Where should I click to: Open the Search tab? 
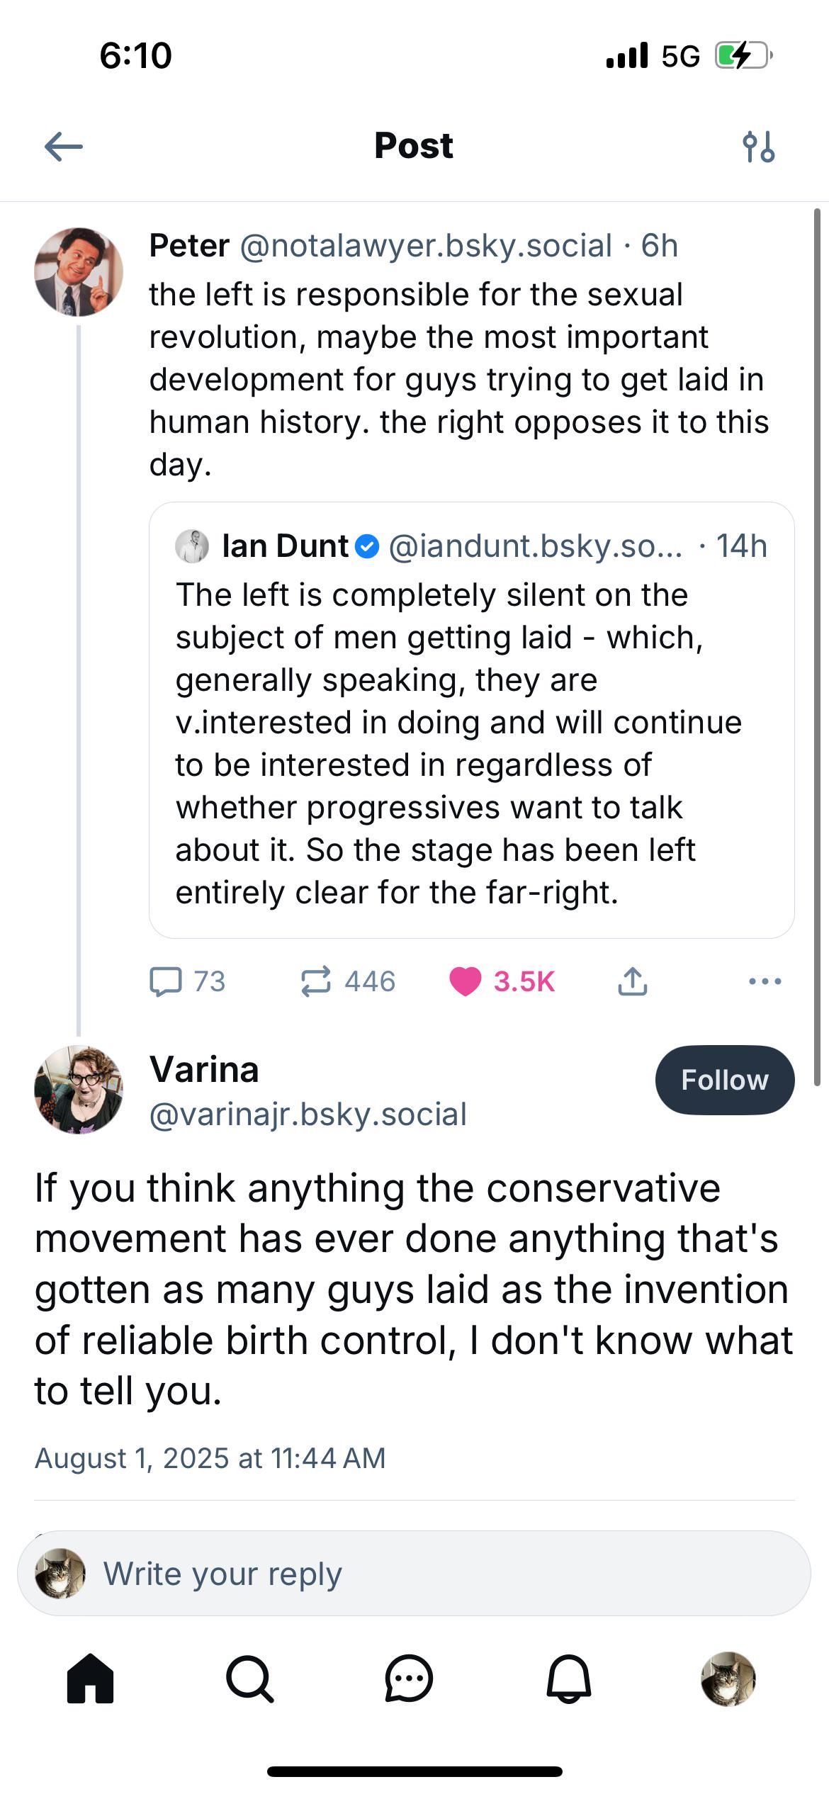[249, 1679]
